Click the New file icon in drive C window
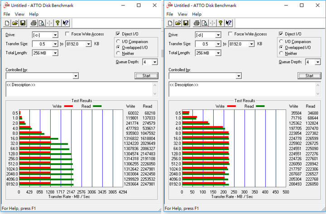Image resolution: width=326 pixels, height=214 pixels. 7,23
